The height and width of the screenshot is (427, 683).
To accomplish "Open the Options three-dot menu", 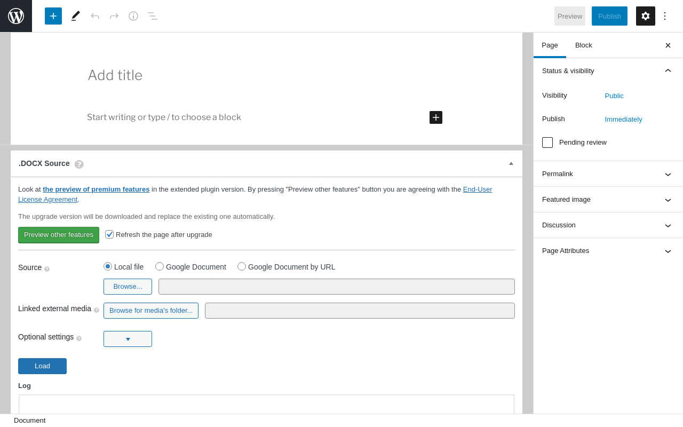I will (x=665, y=16).
